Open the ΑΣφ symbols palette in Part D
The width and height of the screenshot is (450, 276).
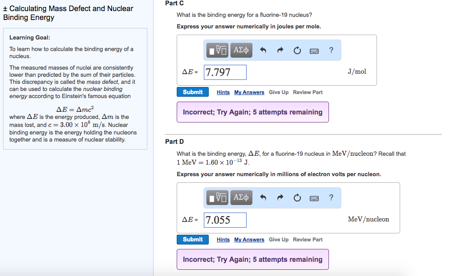click(241, 198)
